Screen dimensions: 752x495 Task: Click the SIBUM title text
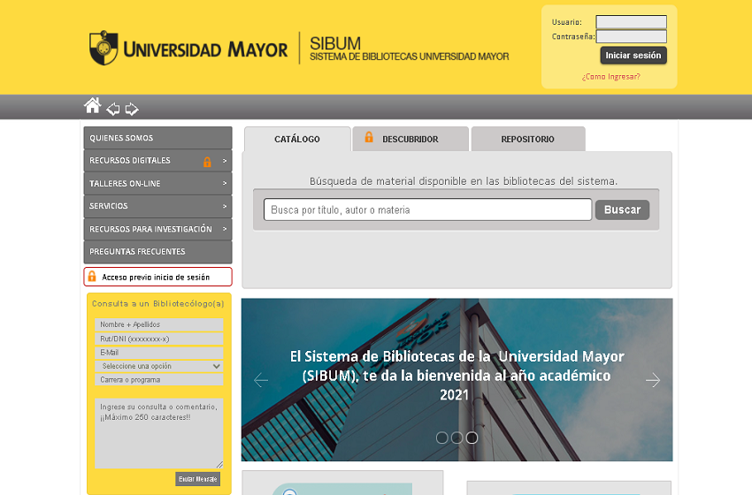[x=335, y=43]
